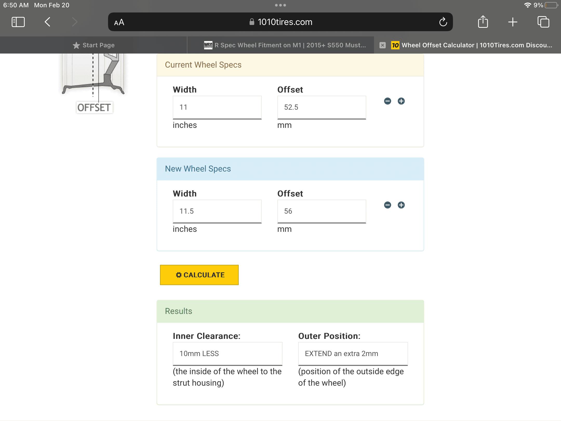Click the yellow CALCULATE button
The image size is (561, 421).
pos(199,275)
